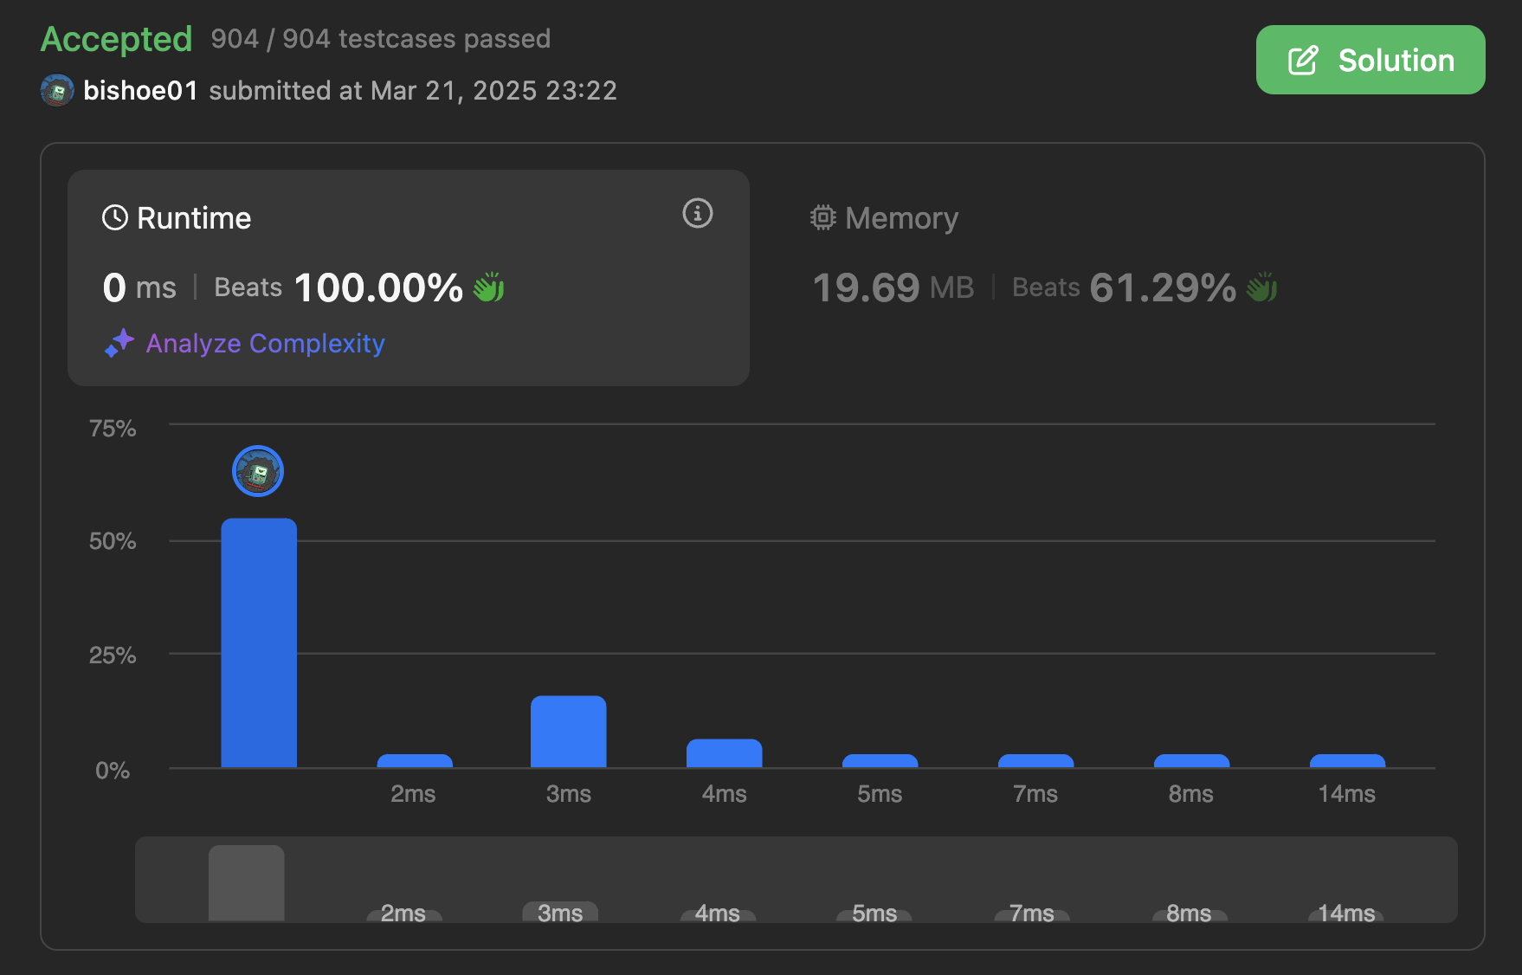1522x975 pixels.
Task: Click the chip icon beside Memory
Action: pyautogui.click(x=822, y=217)
